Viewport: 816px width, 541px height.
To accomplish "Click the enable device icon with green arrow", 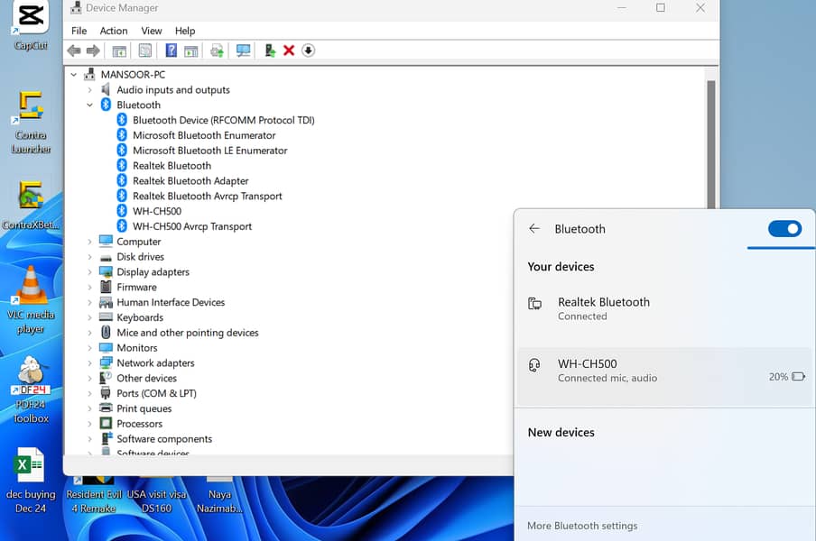I will [270, 50].
